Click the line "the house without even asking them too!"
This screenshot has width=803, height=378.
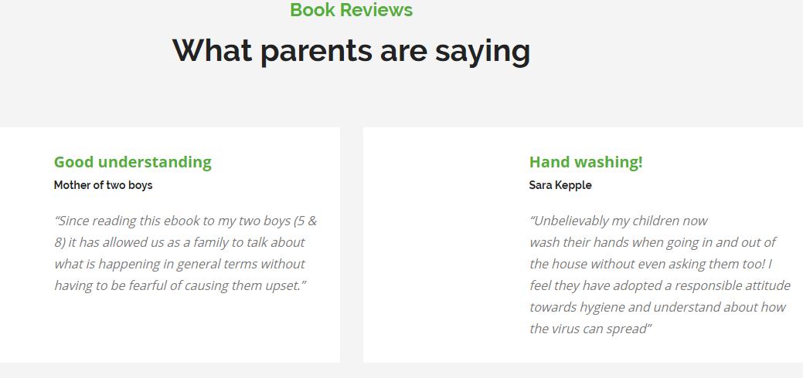[651, 264]
